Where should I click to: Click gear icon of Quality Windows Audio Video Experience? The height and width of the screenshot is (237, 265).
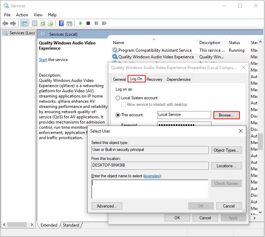coord(115,57)
